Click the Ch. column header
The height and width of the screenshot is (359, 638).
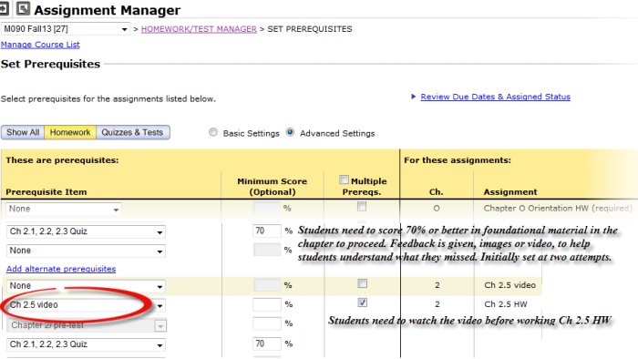click(x=437, y=192)
